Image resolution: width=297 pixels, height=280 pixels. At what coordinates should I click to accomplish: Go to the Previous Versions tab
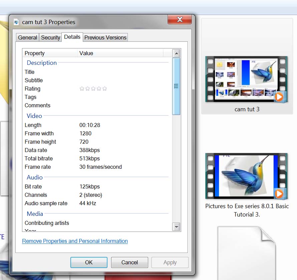point(105,37)
